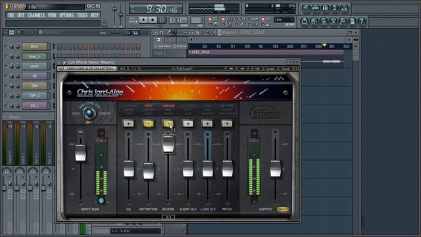421x237 pixels.
Task: Open the Chris Lord-Alge Collection menu
Action: [x=87, y=68]
